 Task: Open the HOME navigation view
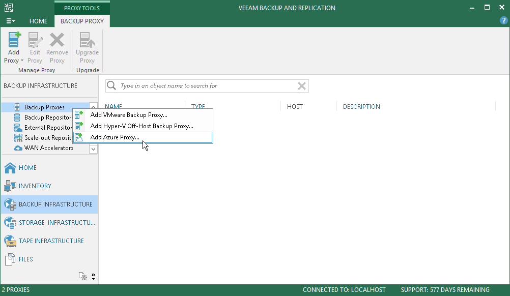click(x=49, y=168)
